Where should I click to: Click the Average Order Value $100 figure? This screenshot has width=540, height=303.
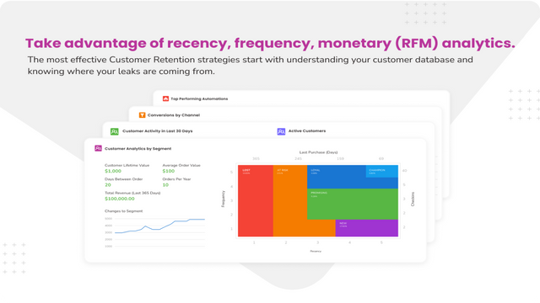169,171
